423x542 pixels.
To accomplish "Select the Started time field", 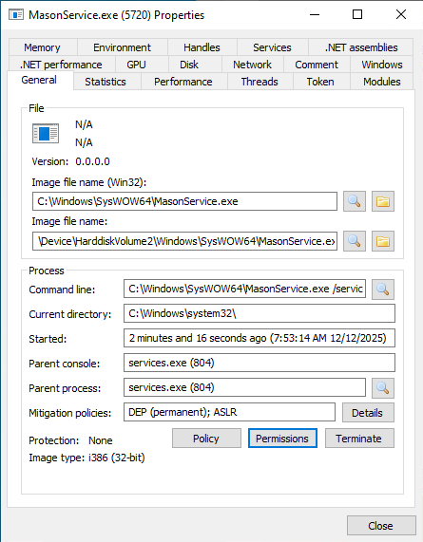I will [260, 338].
